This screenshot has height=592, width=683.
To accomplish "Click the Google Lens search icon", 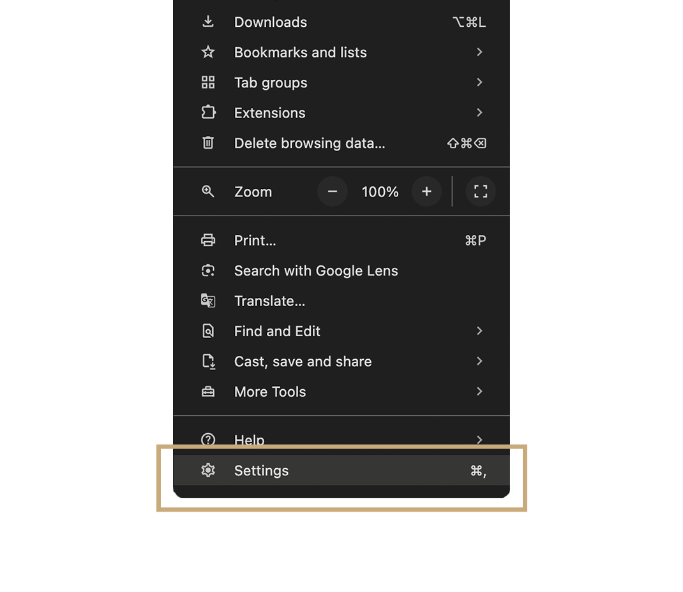I will coord(208,270).
